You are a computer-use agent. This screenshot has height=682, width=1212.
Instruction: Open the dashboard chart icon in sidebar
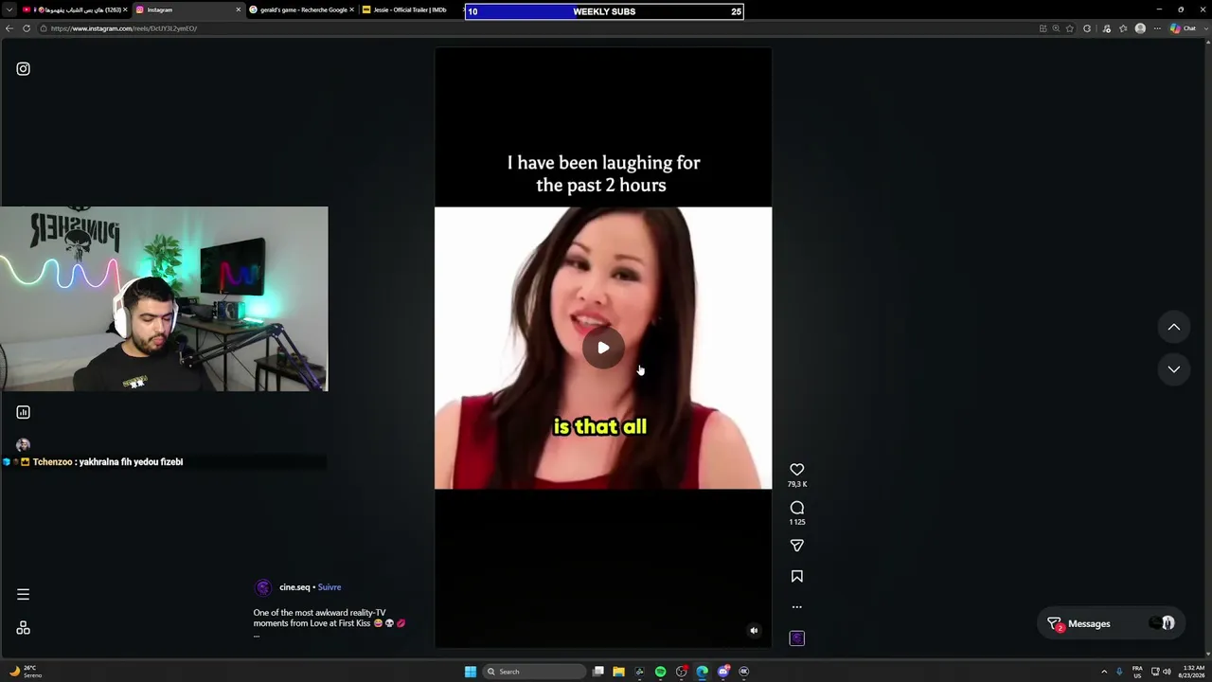click(23, 412)
